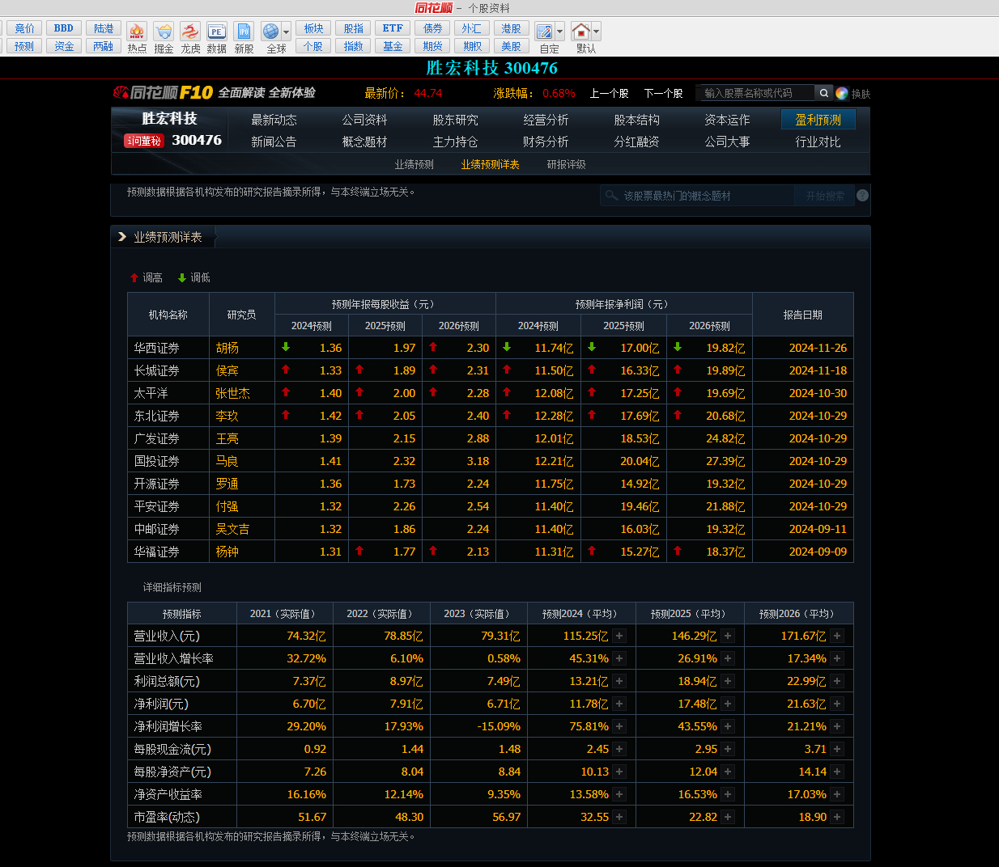Click the ETF toolbar button

(393, 28)
